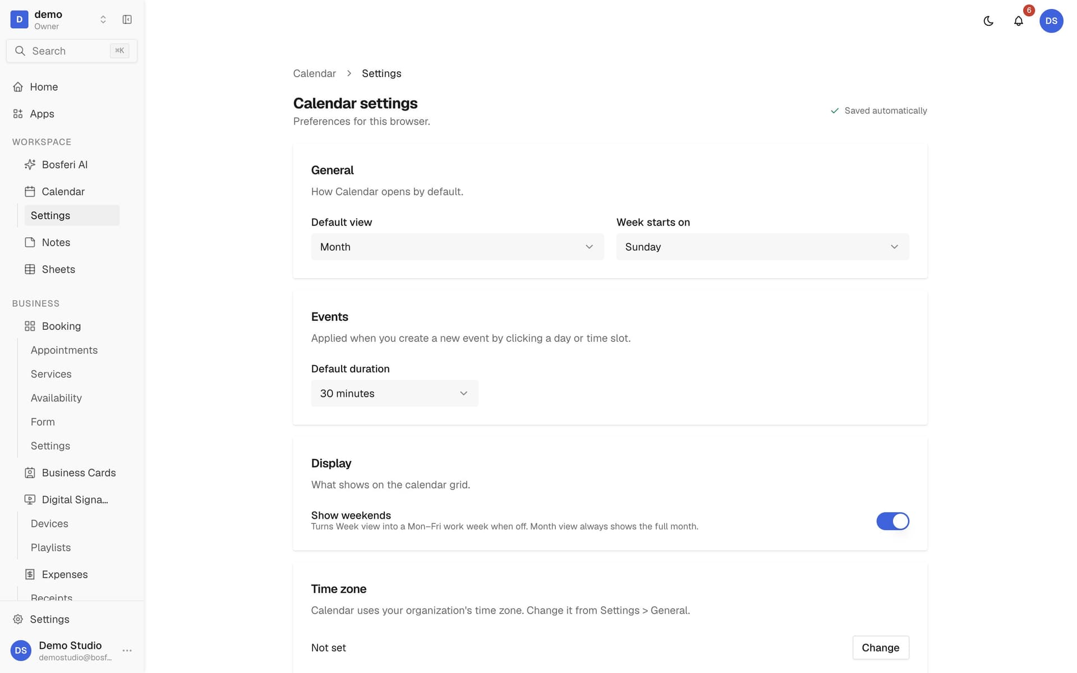Turn off the Show weekends switch
The height and width of the screenshot is (673, 1077).
pyautogui.click(x=892, y=521)
